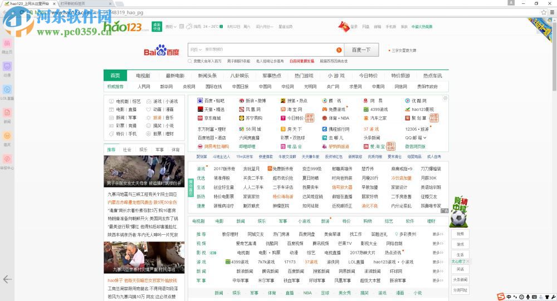Screen dimensions: 557x301
Task: Click the 百度一下 search button
Action: [x=361, y=50]
